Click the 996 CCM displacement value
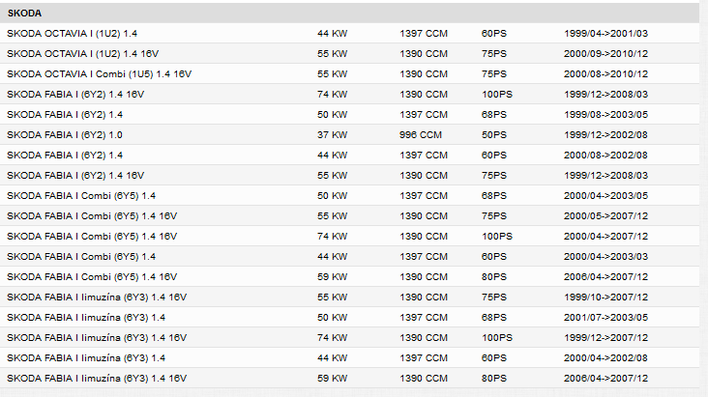 [421, 135]
